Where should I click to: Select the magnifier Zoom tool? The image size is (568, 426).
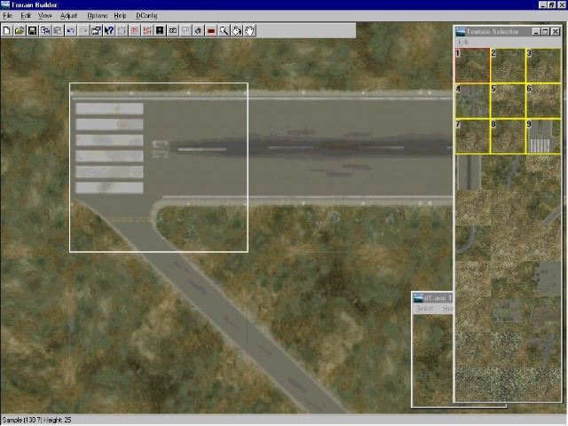point(225,30)
